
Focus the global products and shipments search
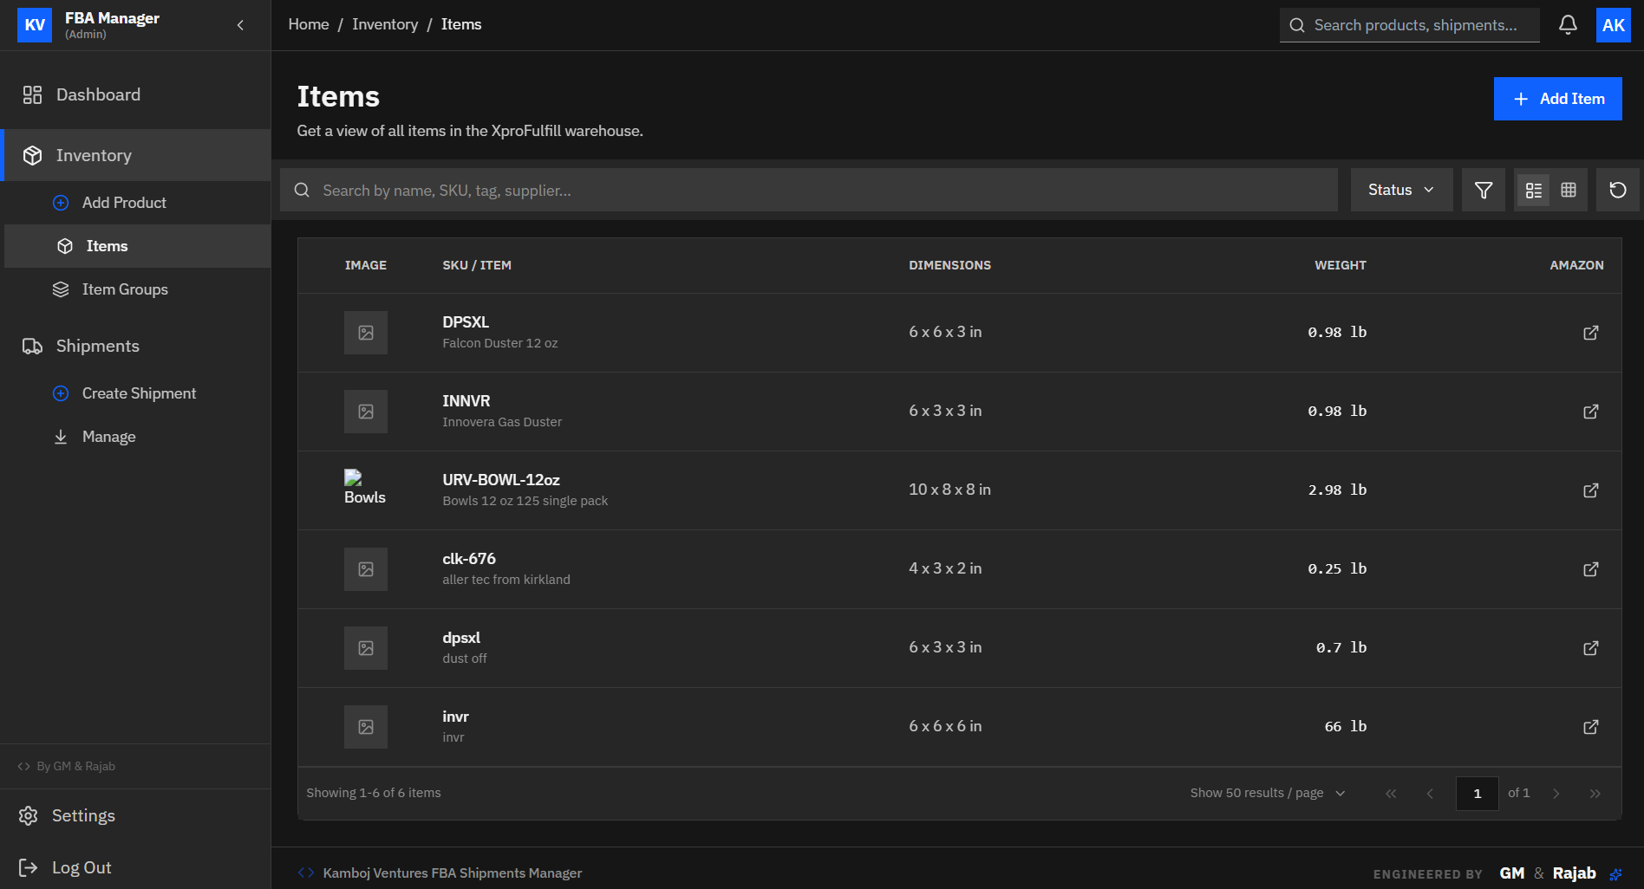pyautogui.click(x=1410, y=25)
